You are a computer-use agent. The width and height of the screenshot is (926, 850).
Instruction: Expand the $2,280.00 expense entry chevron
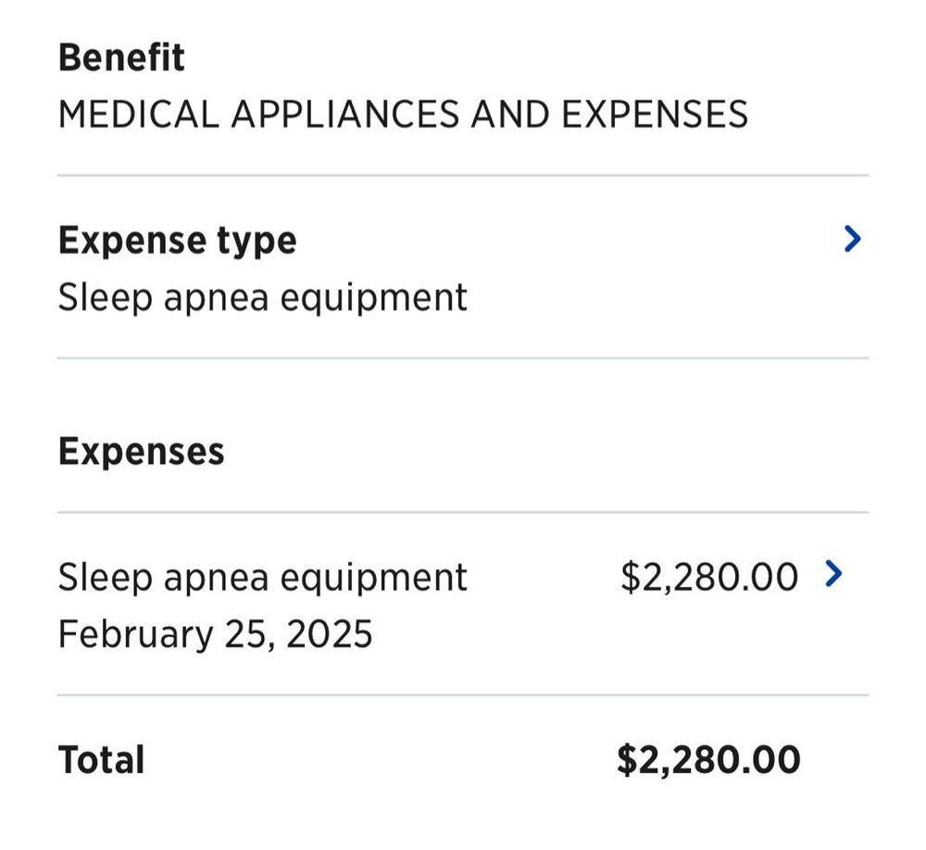coord(833,575)
